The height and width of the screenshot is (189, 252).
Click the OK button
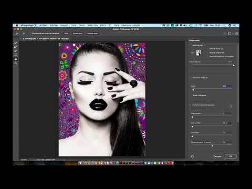[230, 156]
